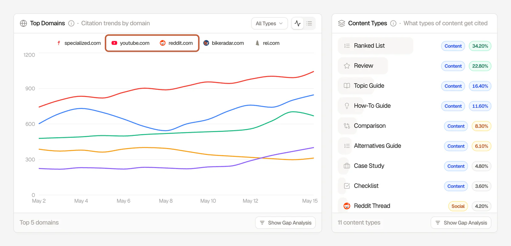Click the rei.com legend icon
This screenshot has height=246, width=511.
click(x=257, y=43)
